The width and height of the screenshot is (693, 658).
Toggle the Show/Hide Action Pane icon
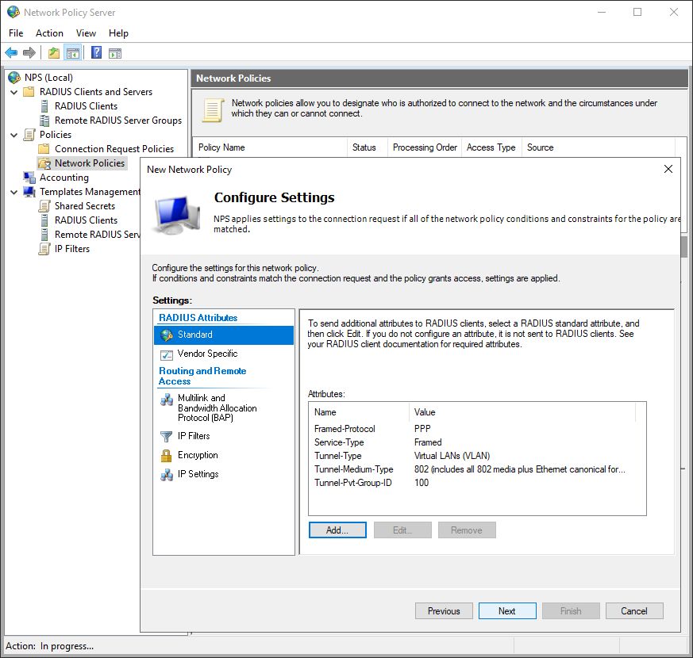click(x=115, y=53)
